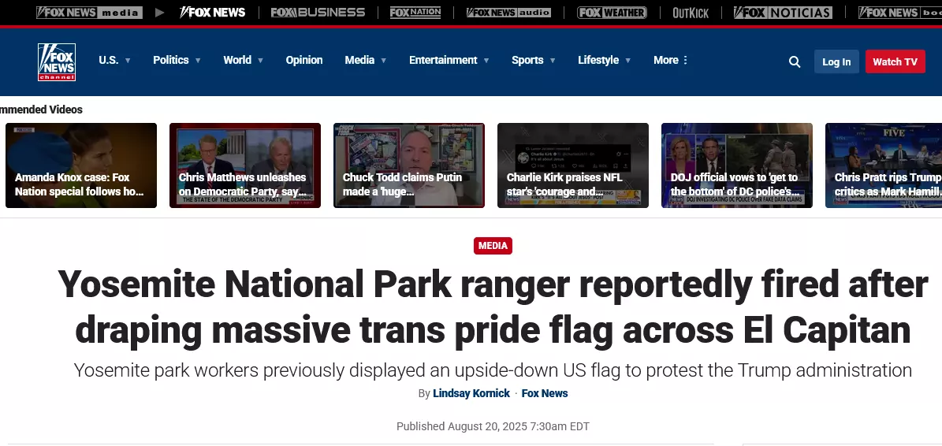Open Fox Noticias logo link
Screen dimensions: 942x446
[783, 13]
